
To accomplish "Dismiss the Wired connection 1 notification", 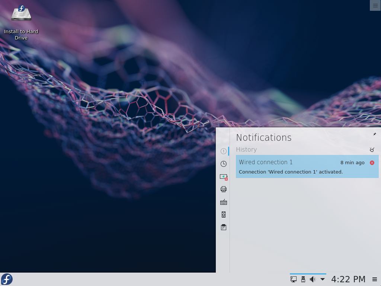I will point(372,163).
